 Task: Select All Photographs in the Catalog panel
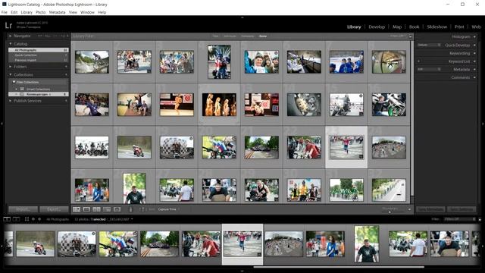click(39, 50)
